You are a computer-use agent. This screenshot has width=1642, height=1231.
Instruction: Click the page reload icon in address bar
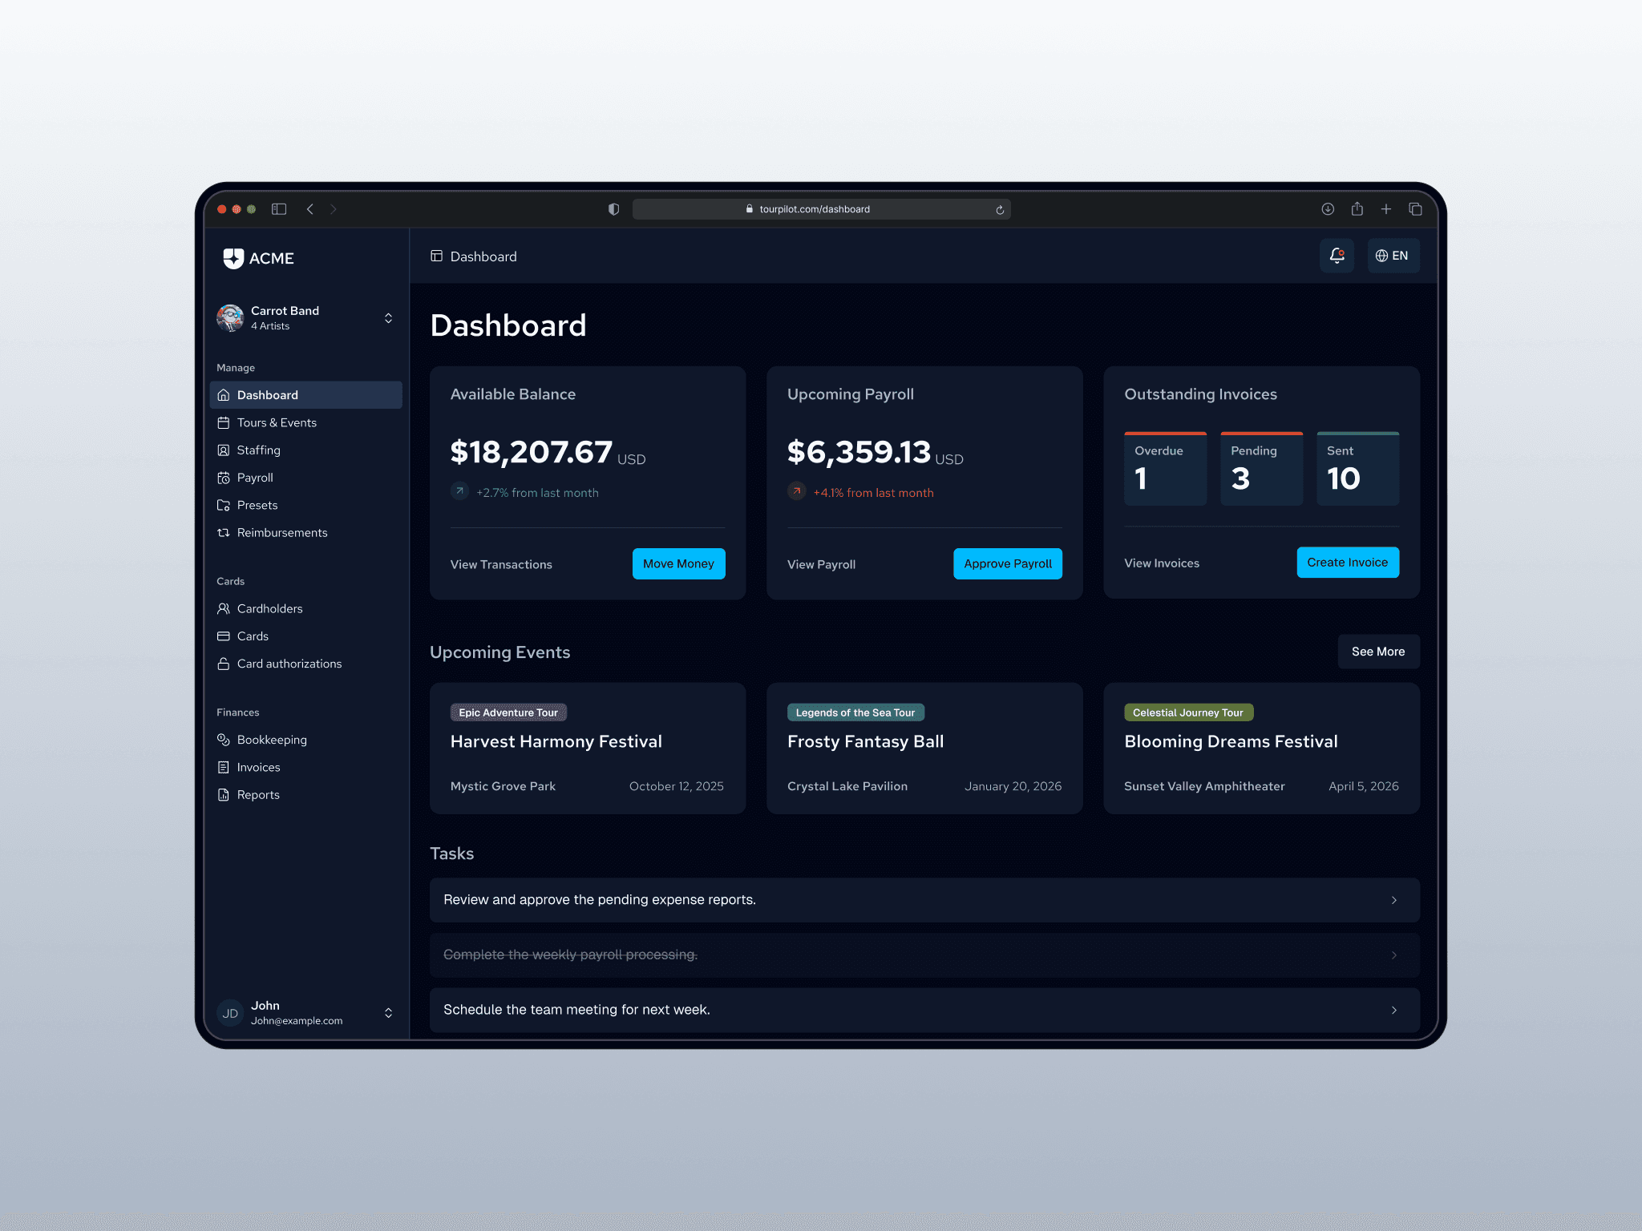[x=1000, y=210]
